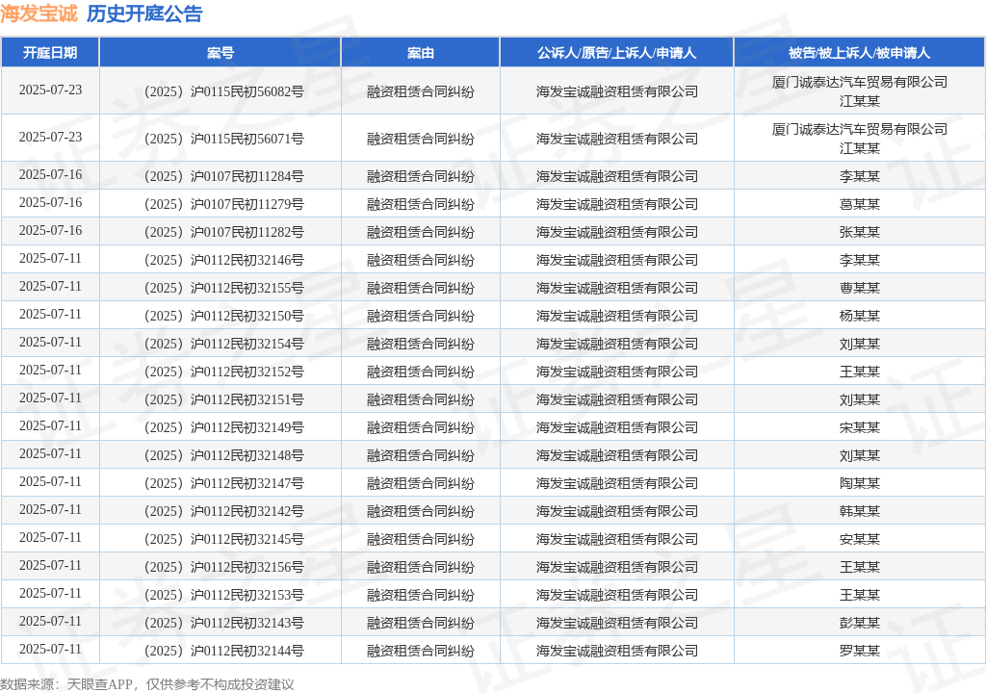Screen dimensions: 986x693
Task: Click case number 沪0112民初32147号
Action: [223, 483]
